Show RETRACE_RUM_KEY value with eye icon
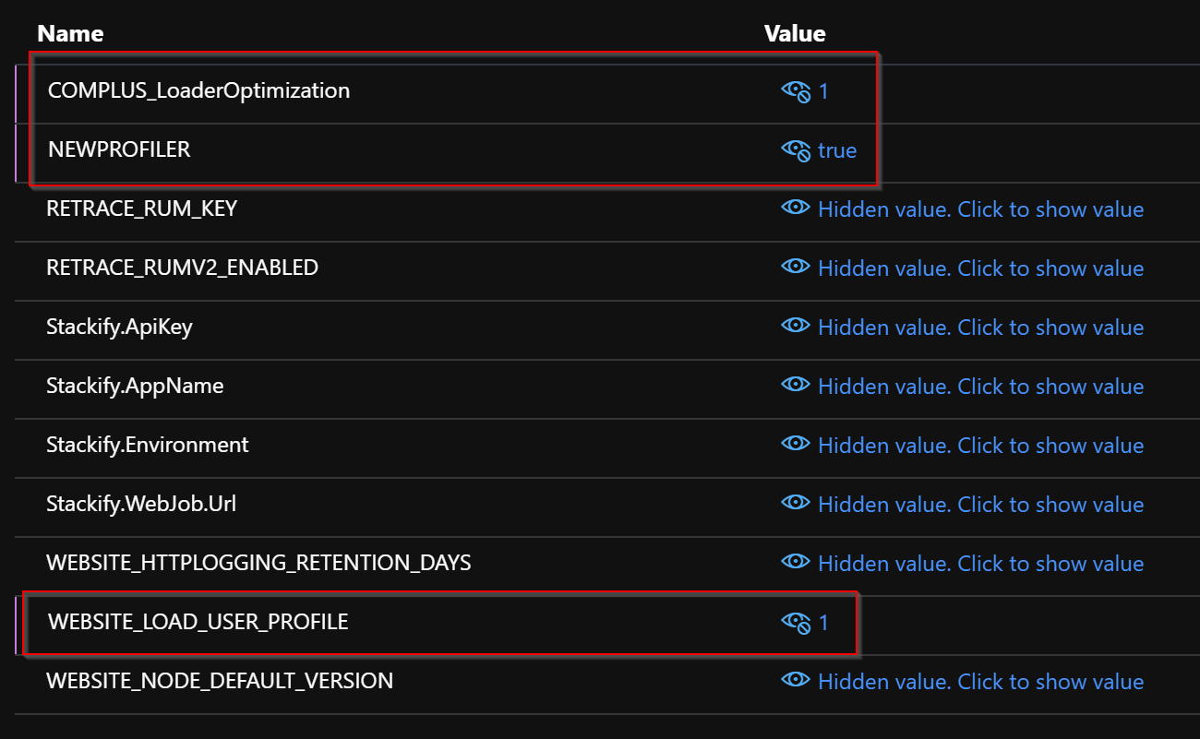The height and width of the screenshot is (739, 1200). tap(796, 209)
